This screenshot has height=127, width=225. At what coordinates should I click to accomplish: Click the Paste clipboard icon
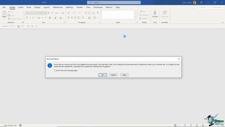[x=4, y=13]
